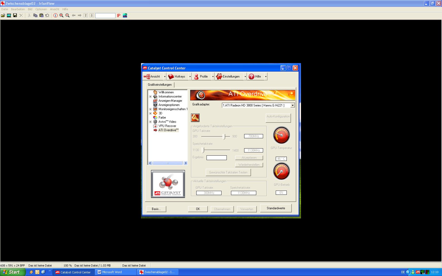Click the Hotkeys button in the Catalyst image
This screenshot has width=442, height=276.
pyautogui.click(x=177, y=76)
